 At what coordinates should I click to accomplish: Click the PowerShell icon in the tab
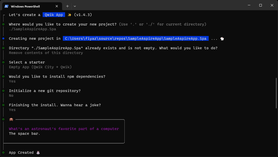[x=6, y=6]
